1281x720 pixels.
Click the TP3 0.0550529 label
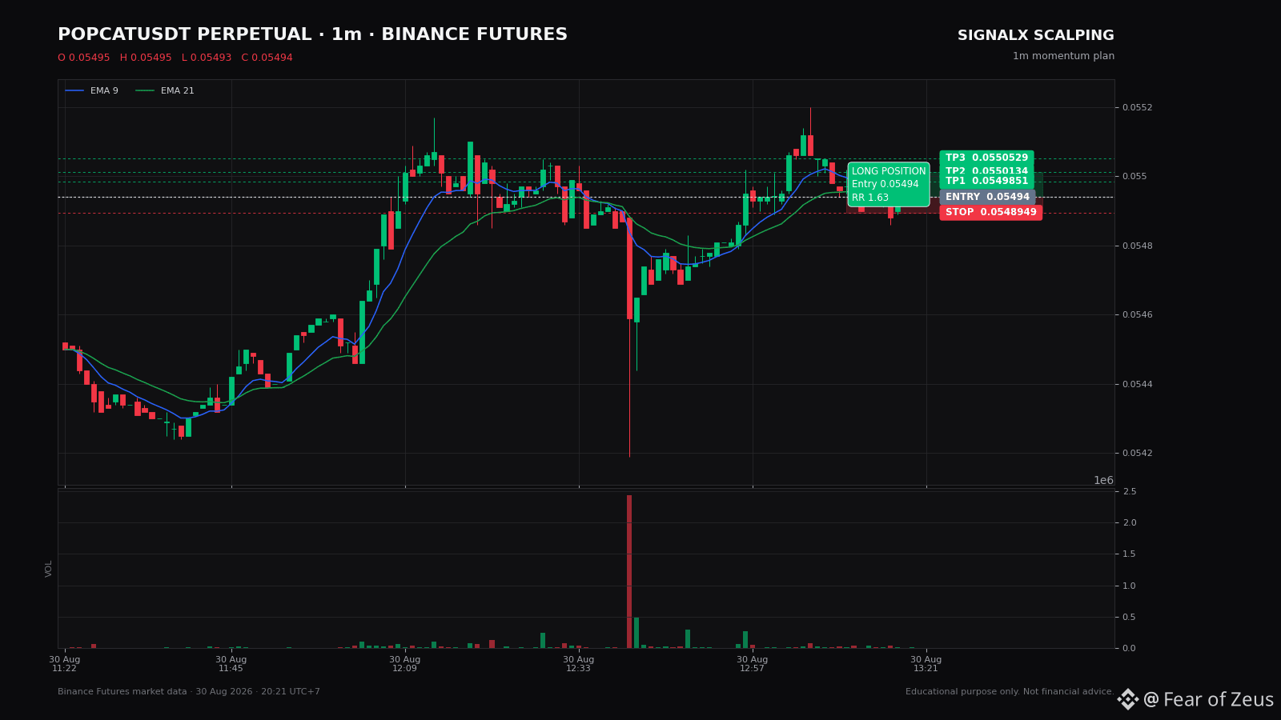point(986,158)
